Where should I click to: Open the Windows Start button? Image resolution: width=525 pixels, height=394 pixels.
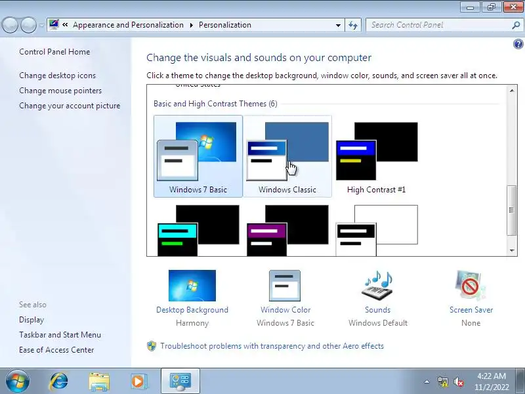click(x=18, y=382)
